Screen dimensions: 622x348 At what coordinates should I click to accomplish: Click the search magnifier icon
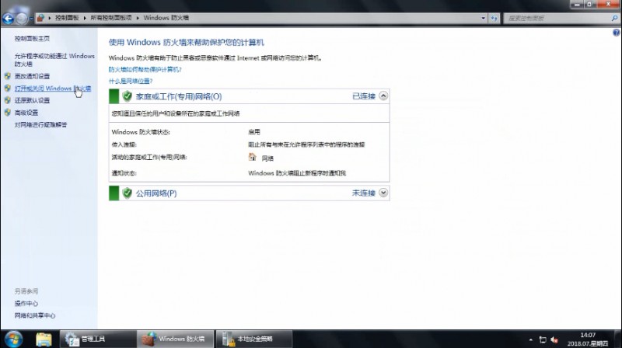coord(614,18)
